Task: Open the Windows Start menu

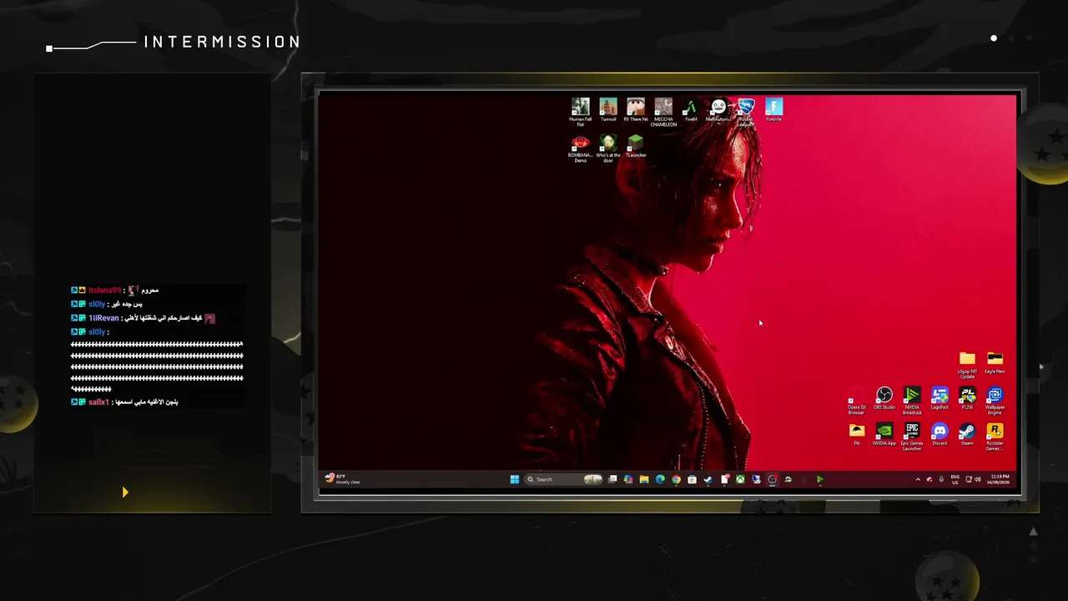Action: 515,479
